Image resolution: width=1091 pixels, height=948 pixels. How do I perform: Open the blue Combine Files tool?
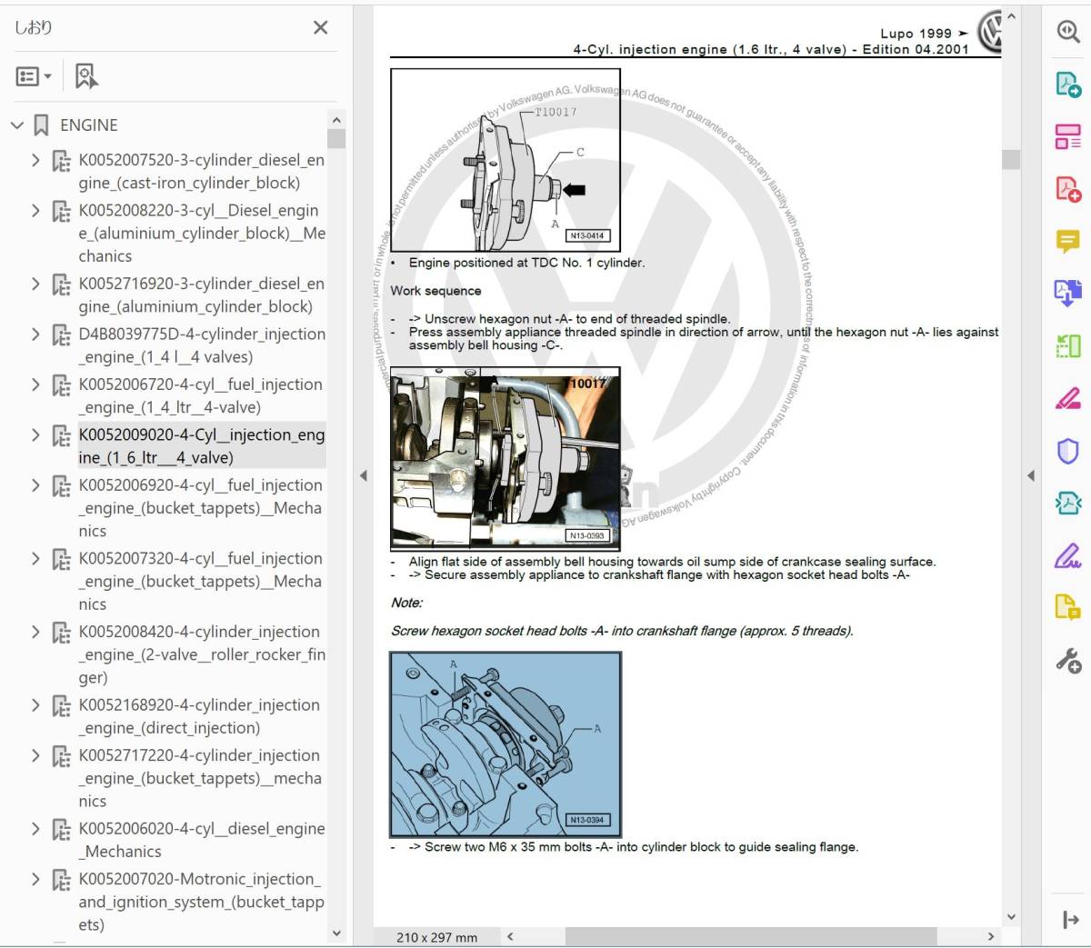coord(1068,293)
